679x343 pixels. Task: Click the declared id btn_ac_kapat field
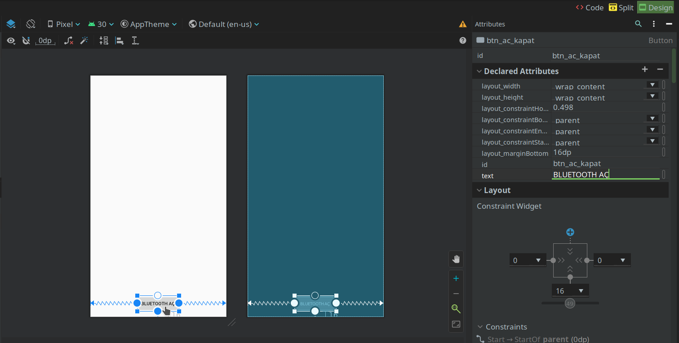click(605, 163)
